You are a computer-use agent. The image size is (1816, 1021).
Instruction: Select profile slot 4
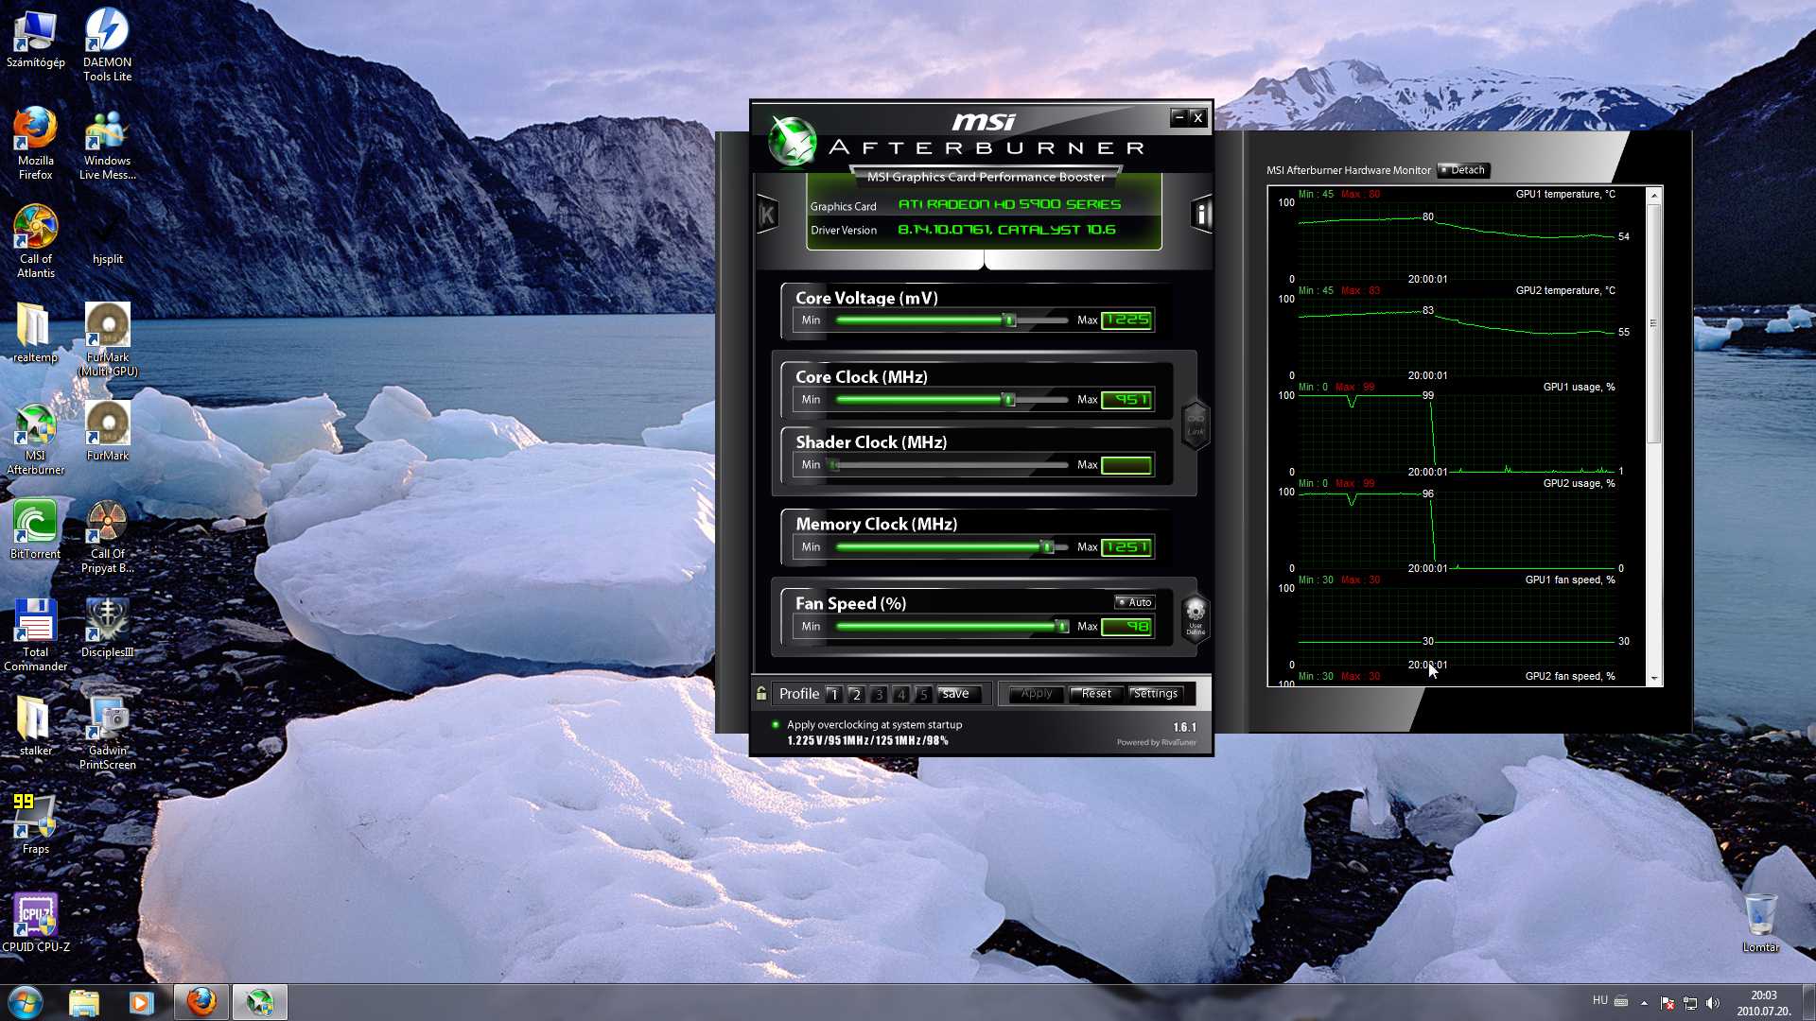tap(901, 695)
